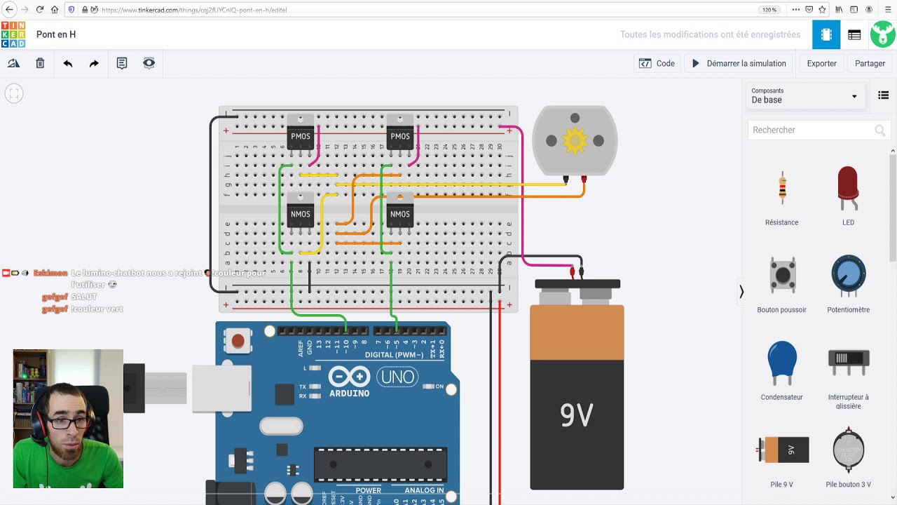
Task: Click the Tinkercad logo
Action: pyautogui.click(x=13, y=34)
